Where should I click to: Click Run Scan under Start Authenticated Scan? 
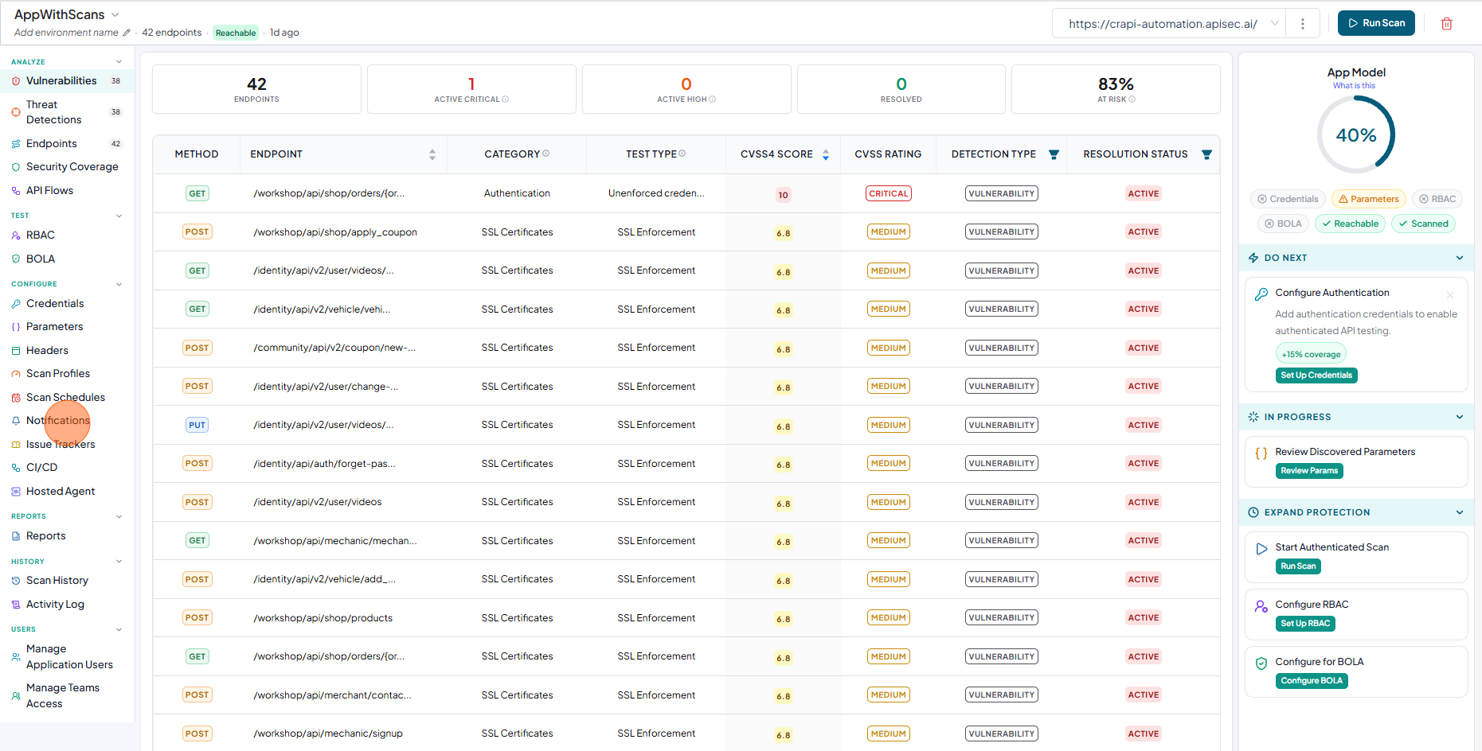click(x=1298, y=566)
